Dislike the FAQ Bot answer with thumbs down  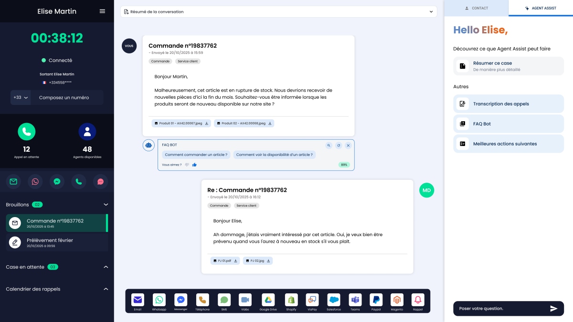click(x=187, y=165)
